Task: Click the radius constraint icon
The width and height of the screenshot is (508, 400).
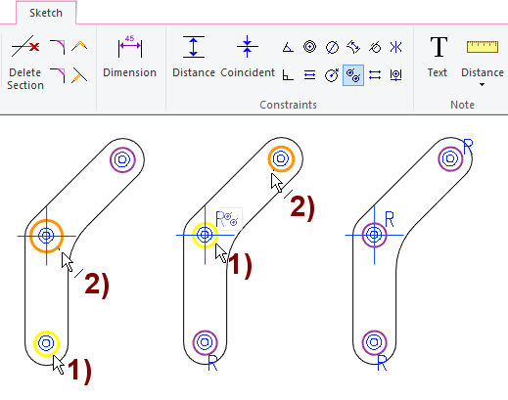Action: (x=332, y=75)
